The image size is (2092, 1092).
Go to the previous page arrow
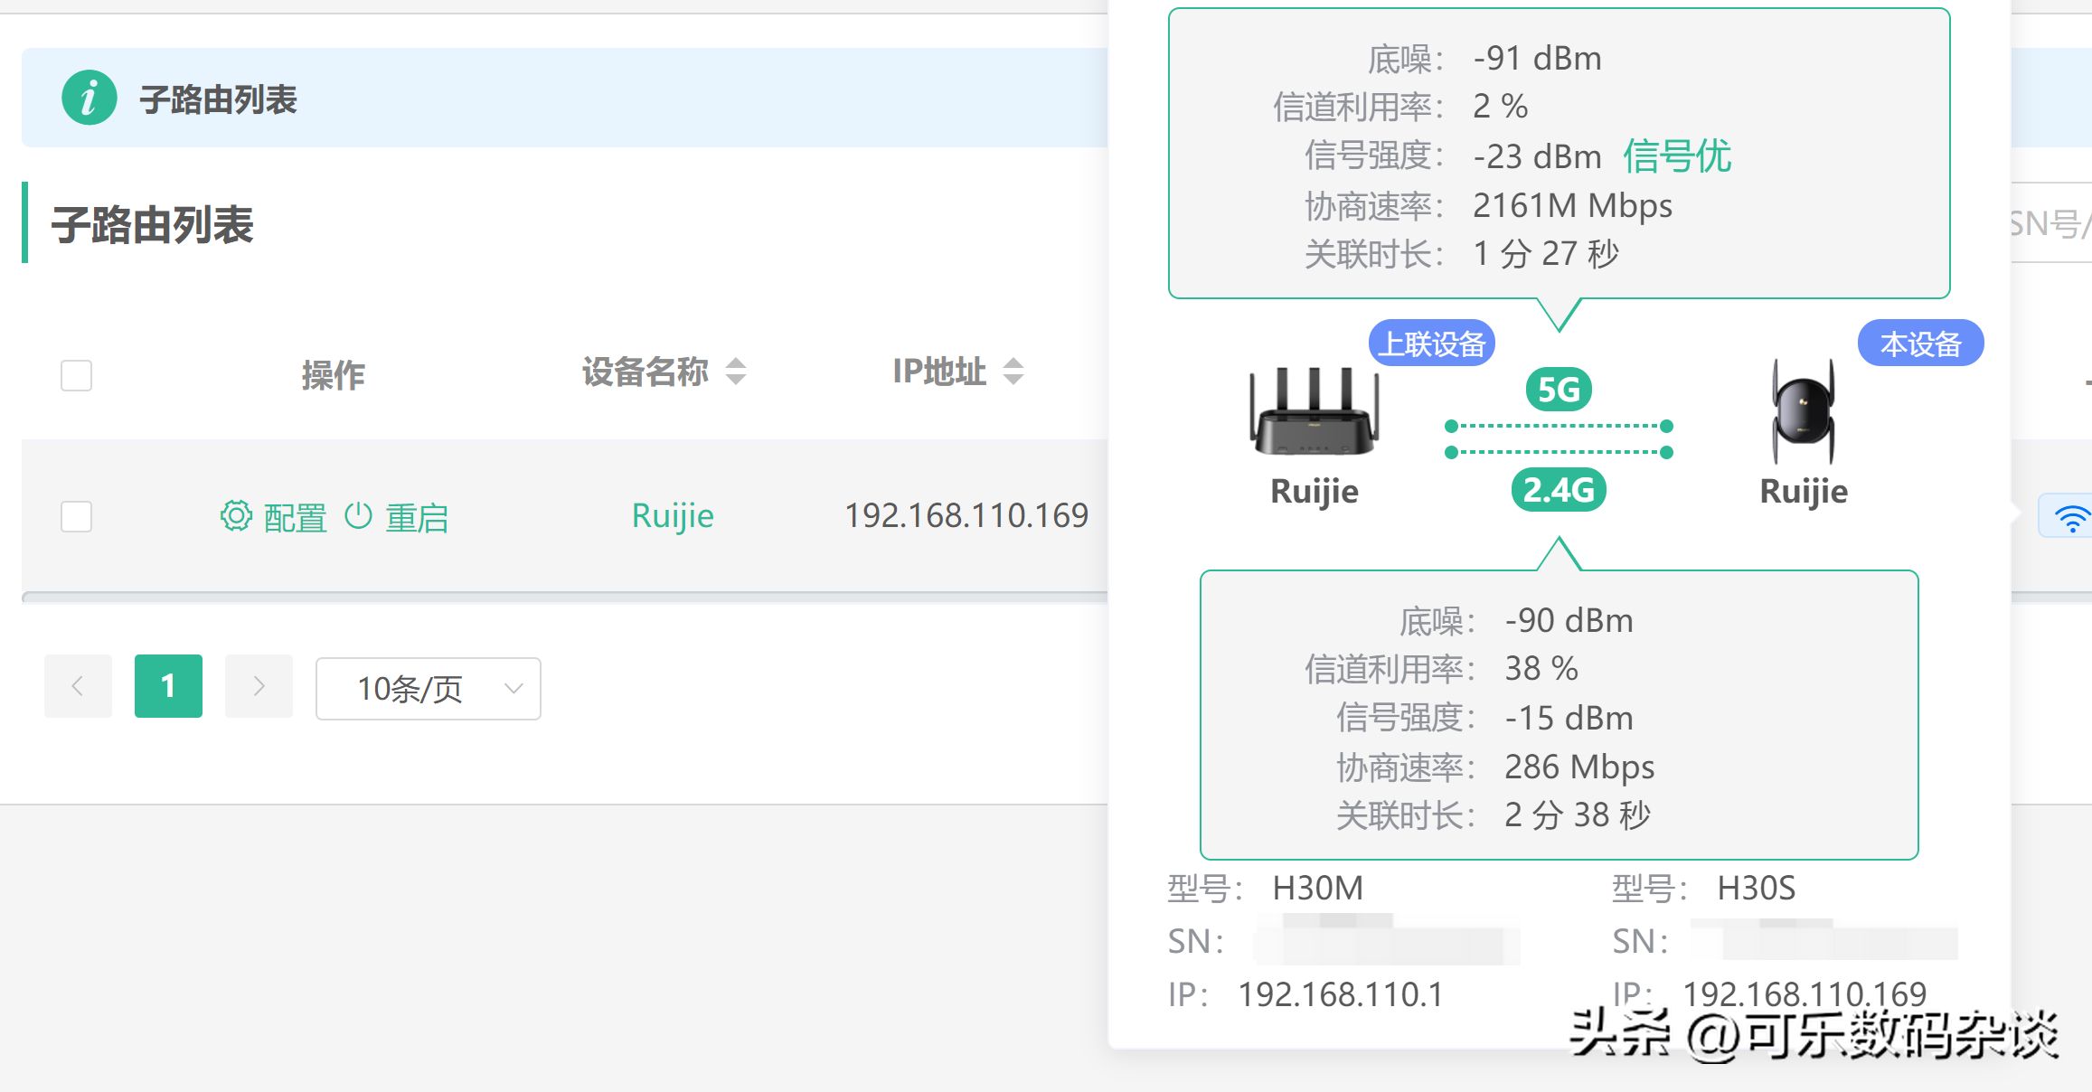(x=78, y=686)
